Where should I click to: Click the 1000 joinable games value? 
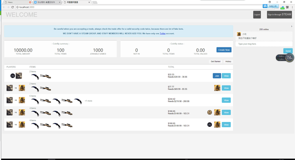click(x=98, y=50)
